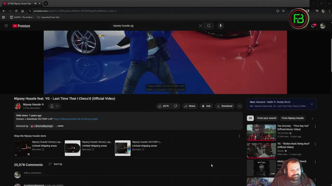
Task: Open Nipsey Hussle channel avatar
Action: 17,106
